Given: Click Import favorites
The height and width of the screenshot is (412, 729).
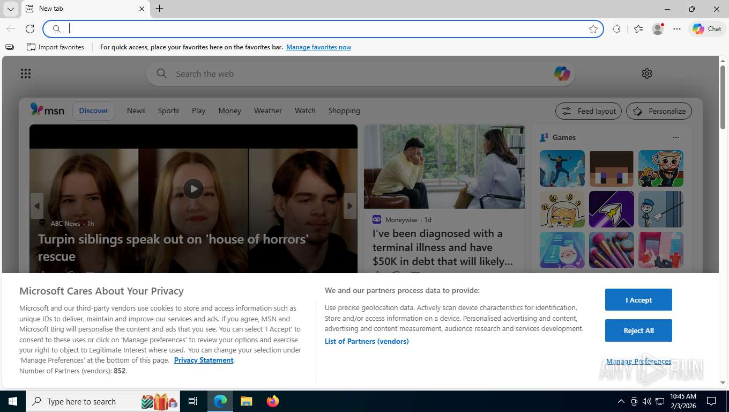Looking at the screenshot, I should [55, 47].
